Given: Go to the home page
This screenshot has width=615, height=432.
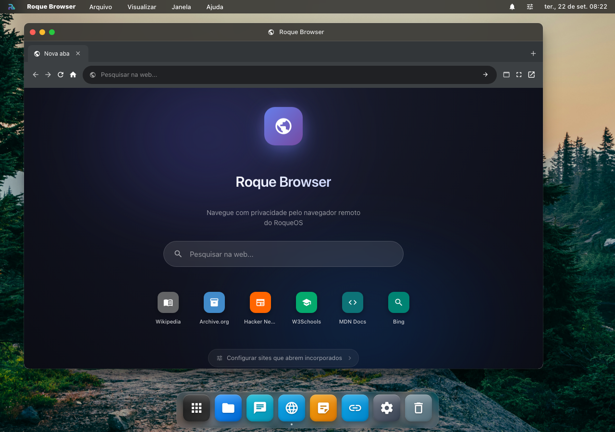Looking at the screenshot, I should pyautogui.click(x=73, y=74).
